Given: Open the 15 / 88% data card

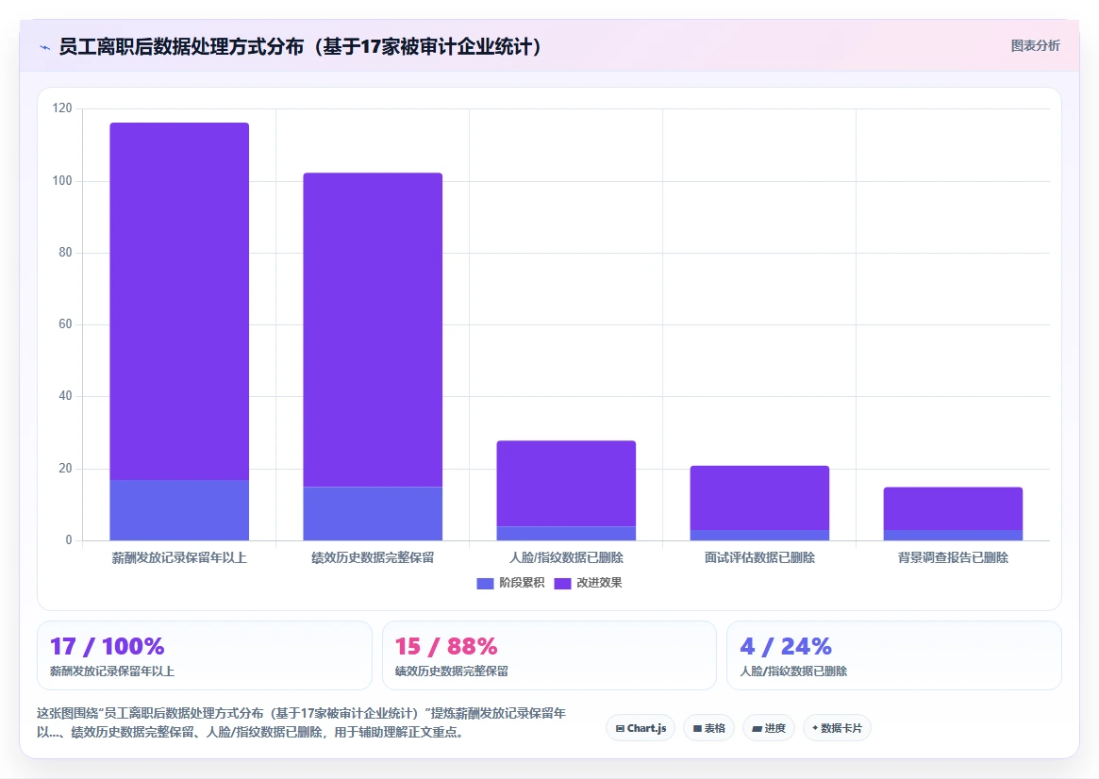Looking at the screenshot, I should tap(549, 655).
